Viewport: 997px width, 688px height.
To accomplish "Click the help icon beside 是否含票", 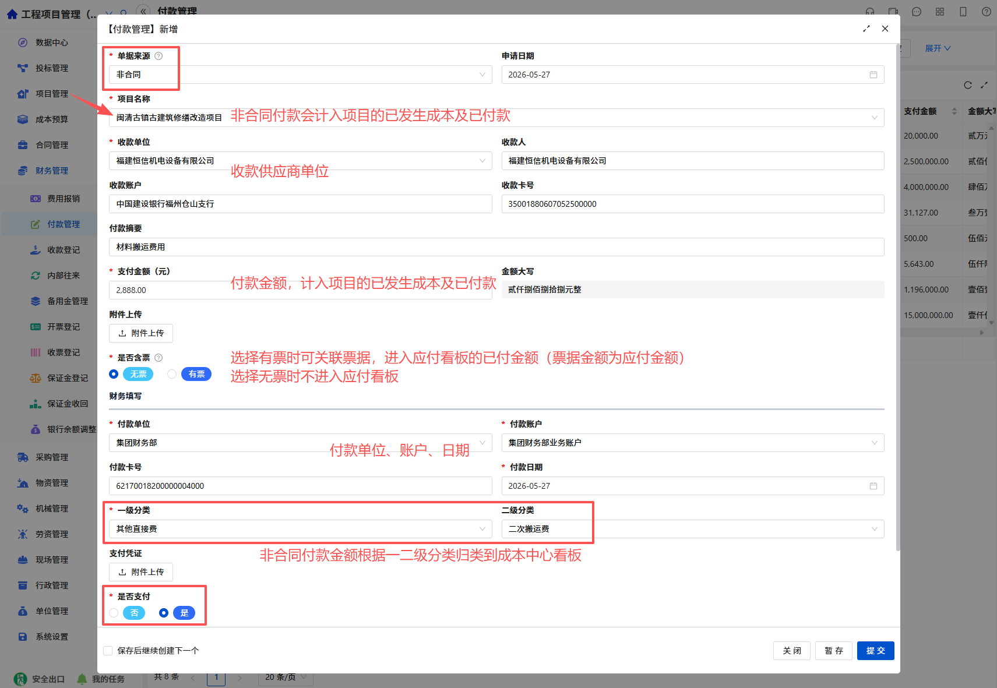I will (158, 358).
